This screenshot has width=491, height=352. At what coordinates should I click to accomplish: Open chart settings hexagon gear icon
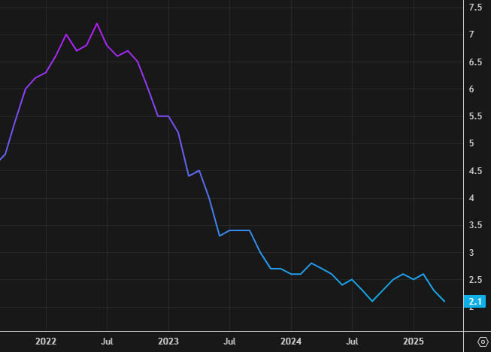483,341
